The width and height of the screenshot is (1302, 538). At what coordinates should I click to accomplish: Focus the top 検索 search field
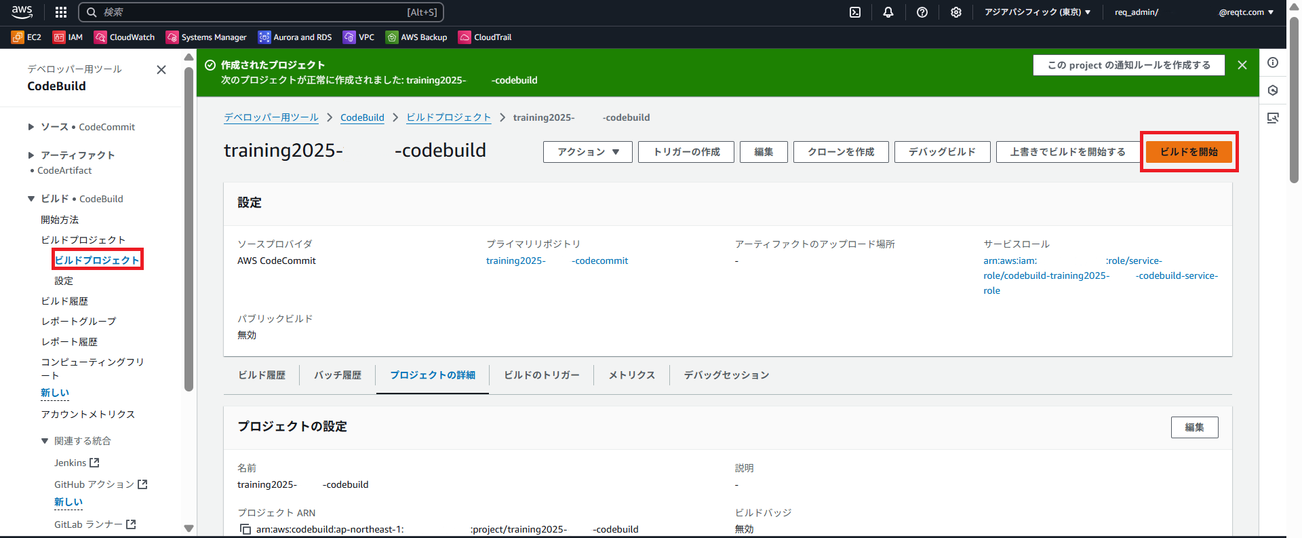tap(261, 12)
